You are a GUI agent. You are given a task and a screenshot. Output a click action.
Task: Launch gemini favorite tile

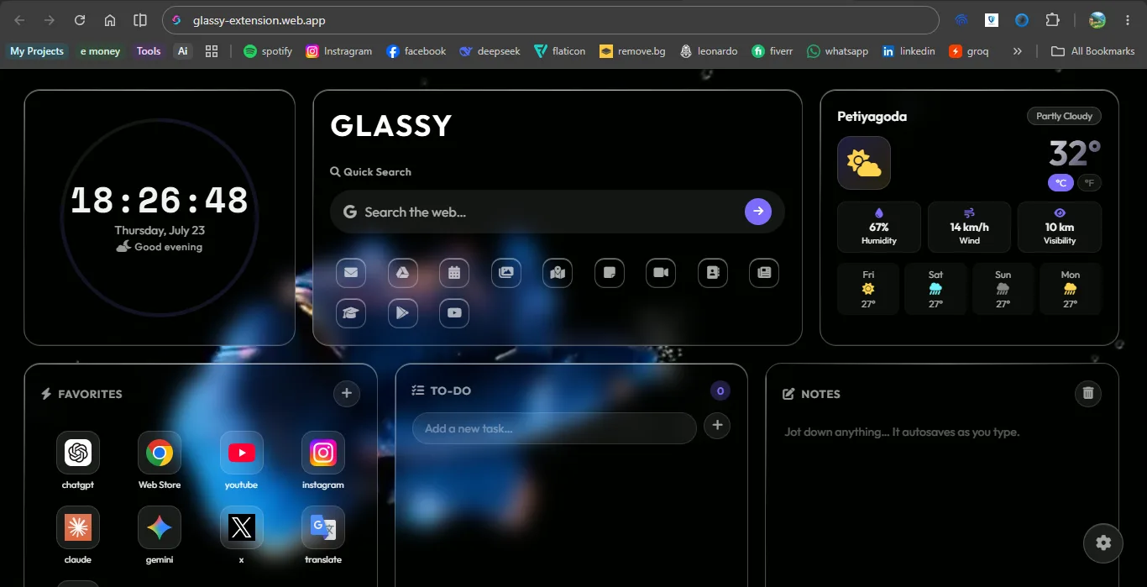pyautogui.click(x=160, y=535)
